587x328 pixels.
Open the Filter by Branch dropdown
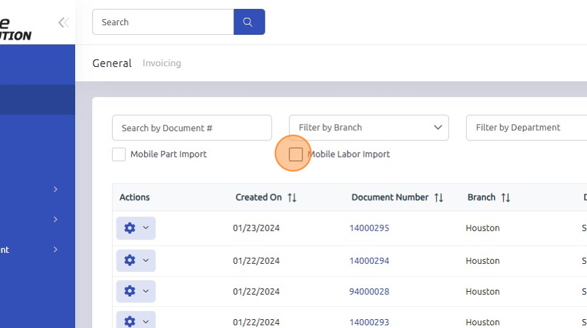point(369,128)
